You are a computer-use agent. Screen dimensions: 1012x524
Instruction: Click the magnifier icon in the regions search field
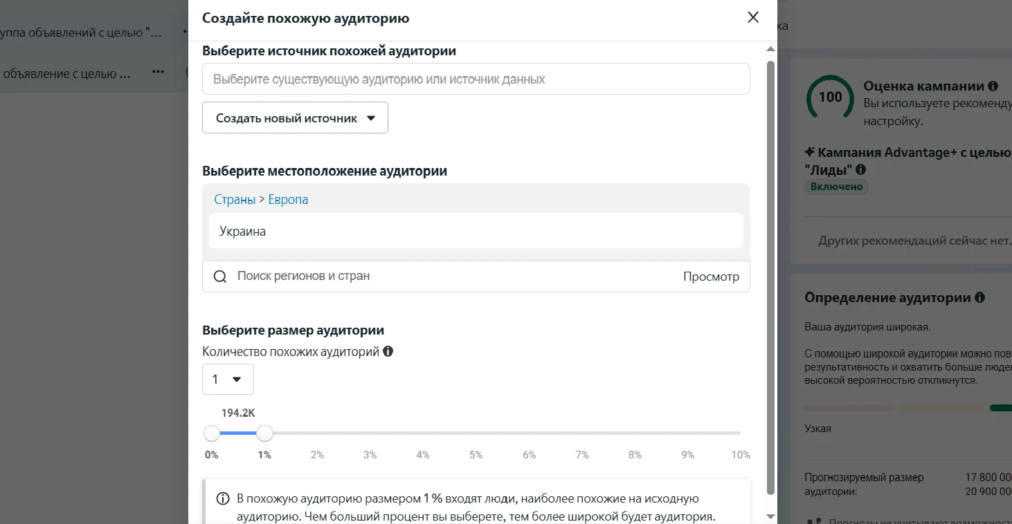coord(220,276)
